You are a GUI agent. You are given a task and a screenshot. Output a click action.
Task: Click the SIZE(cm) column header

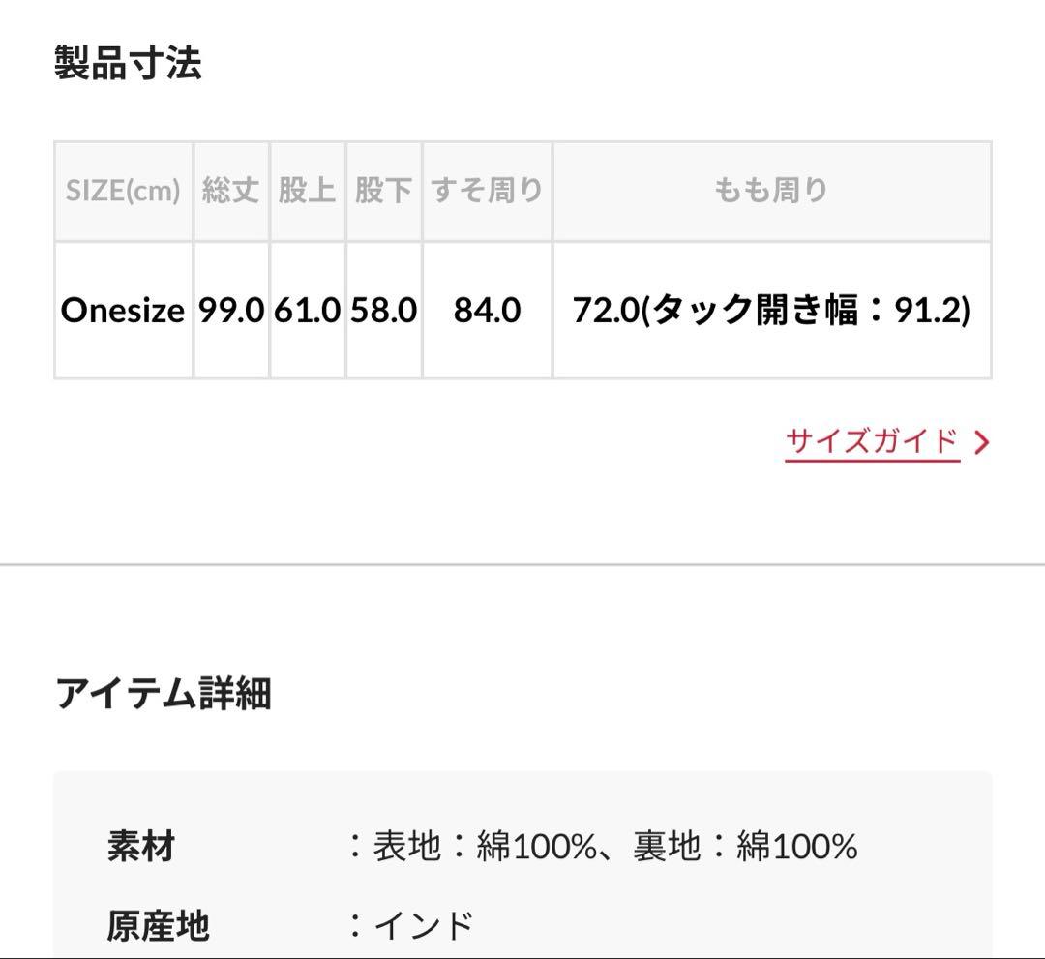[123, 191]
